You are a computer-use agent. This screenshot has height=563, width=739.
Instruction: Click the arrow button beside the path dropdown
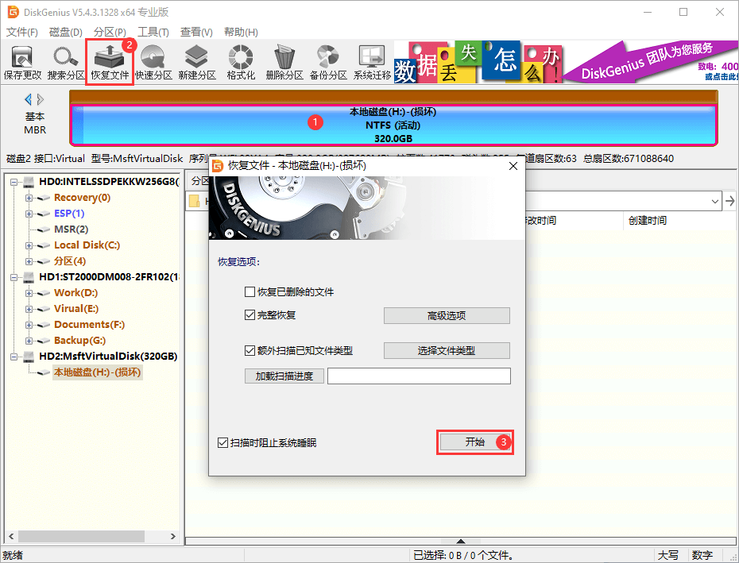pyautogui.click(x=730, y=201)
